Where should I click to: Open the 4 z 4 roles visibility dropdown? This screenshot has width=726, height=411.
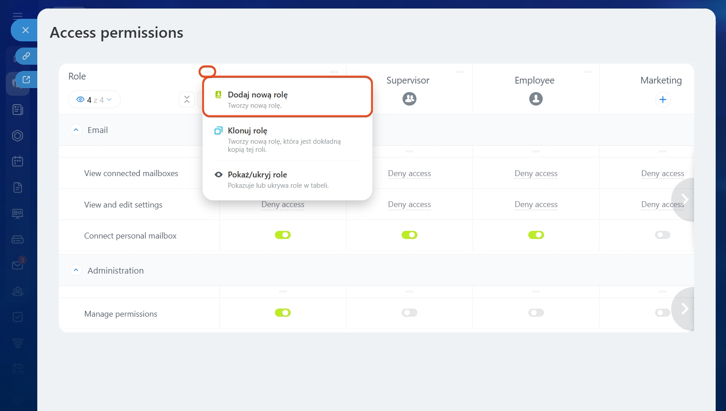click(94, 100)
